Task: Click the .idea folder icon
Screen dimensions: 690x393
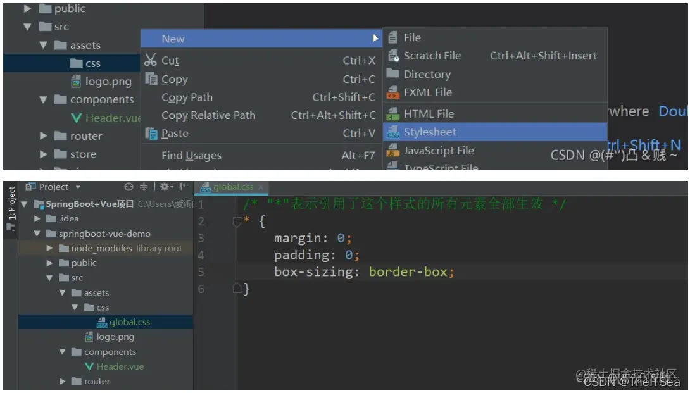Action: pos(51,218)
